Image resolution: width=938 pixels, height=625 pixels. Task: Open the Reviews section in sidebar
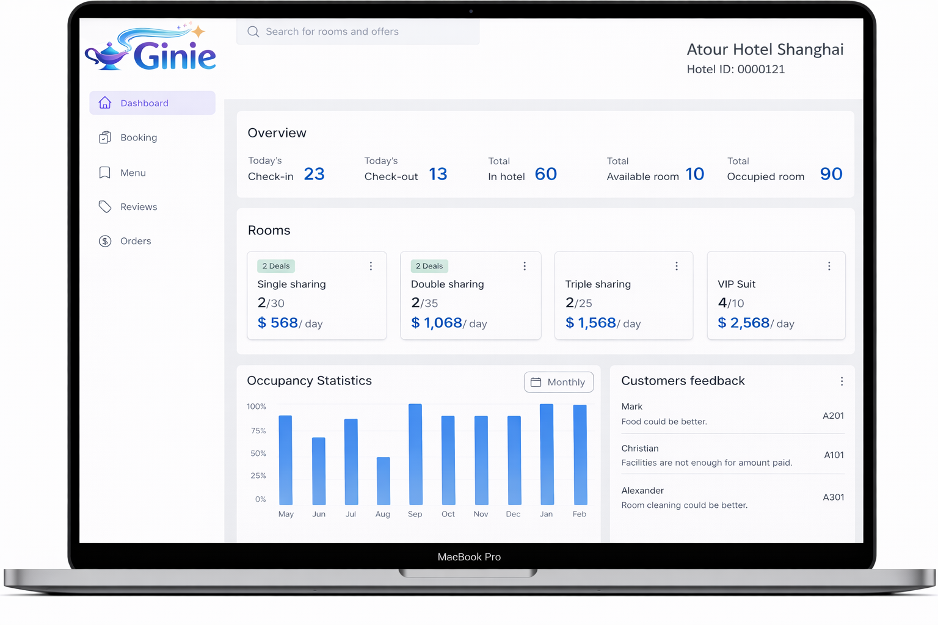139,207
